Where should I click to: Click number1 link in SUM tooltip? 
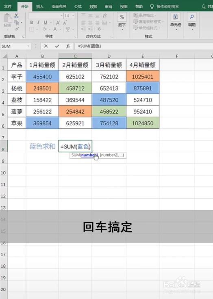point(89,155)
